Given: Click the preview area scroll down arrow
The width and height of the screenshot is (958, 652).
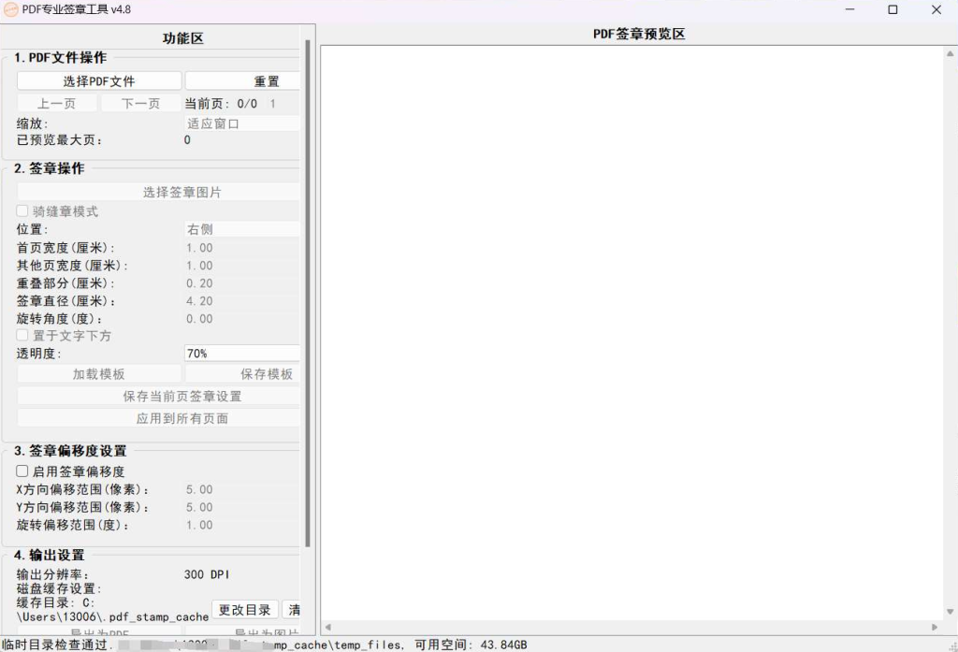Looking at the screenshot, I should pos(951,612).
